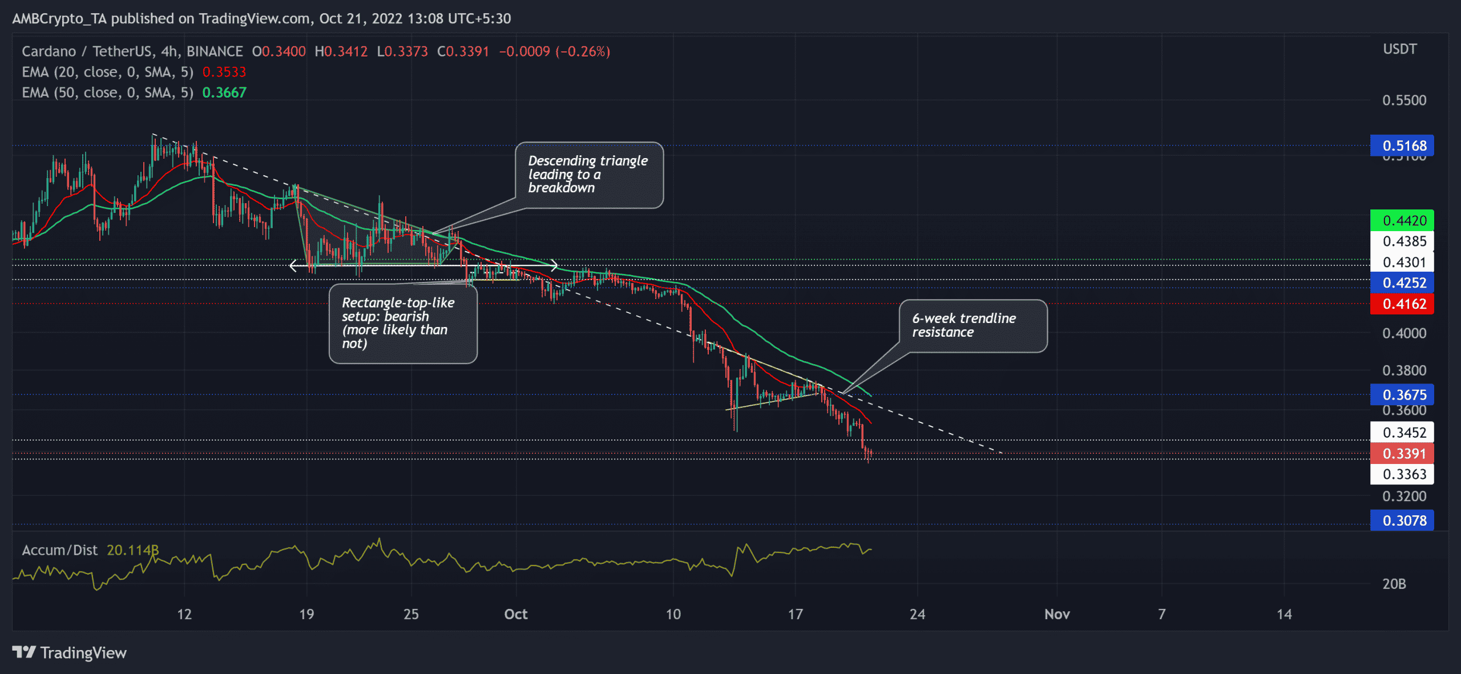Click the 12 date axis label

[184, 614]
